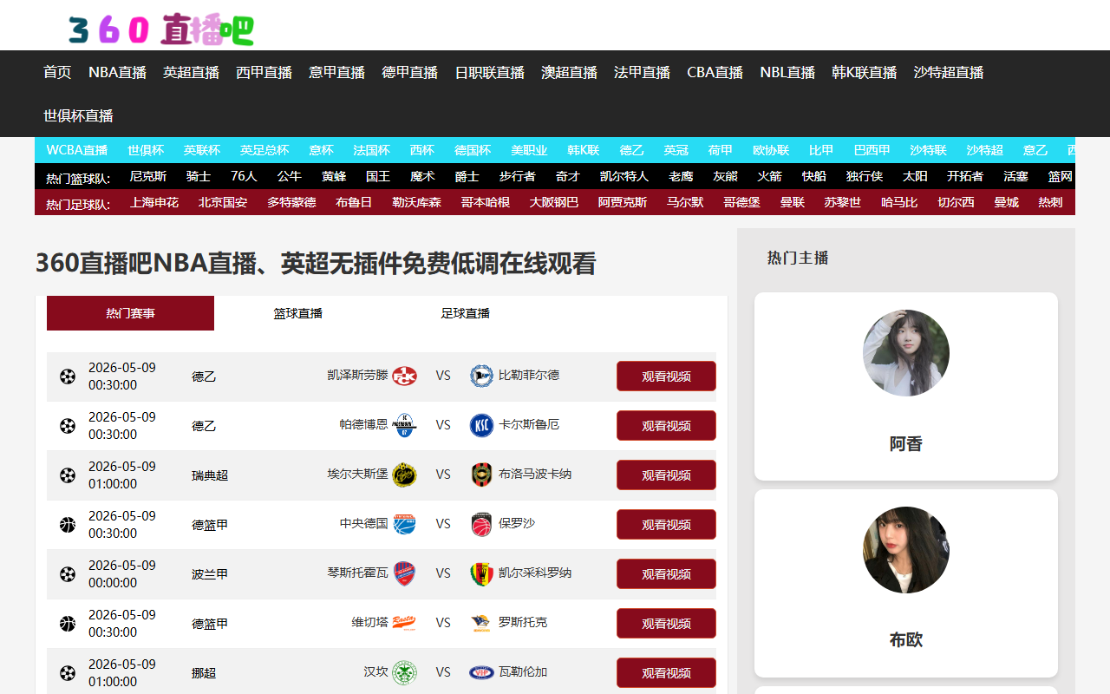The image size is (1110, 694).
Task: Open the 德国杯 link in the cyan bar
Action: tap(473, 150)
